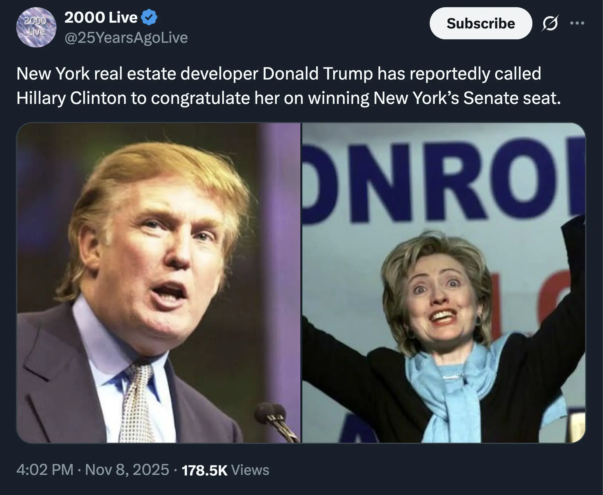
Task: Click the words "Donald Trump" in the tweet
Action: pyautogui.click(x=317, y=74)
